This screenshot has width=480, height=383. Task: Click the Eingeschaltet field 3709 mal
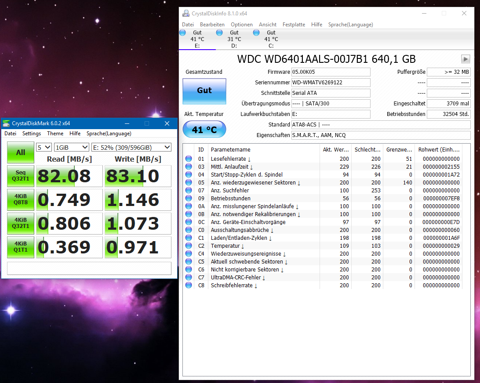click(x=448, y=103)
